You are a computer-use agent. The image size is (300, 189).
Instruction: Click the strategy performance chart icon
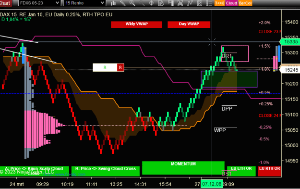pos(199,3)
